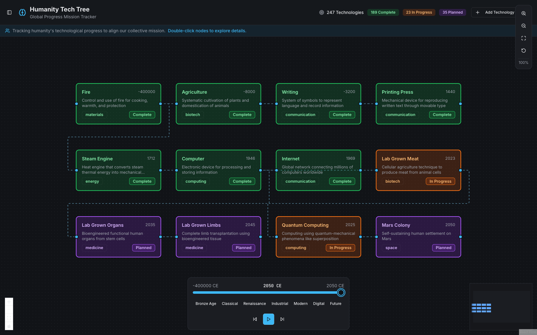
Task: Select the Renaissance era label
Action: click(x=255, y=304)
